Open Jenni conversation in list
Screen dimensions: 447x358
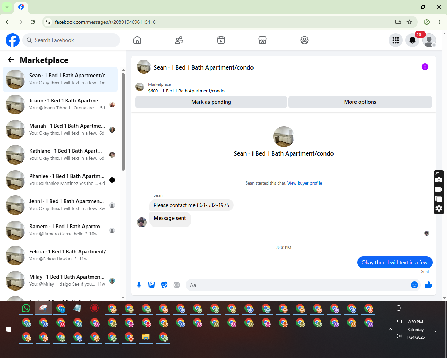click(60, 205)
